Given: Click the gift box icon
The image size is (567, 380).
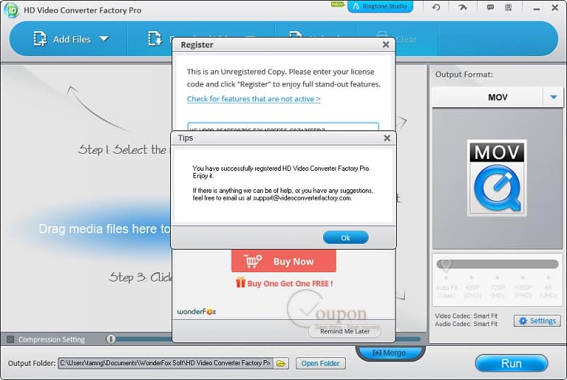Looking at the screenshot, I should 240,282.
